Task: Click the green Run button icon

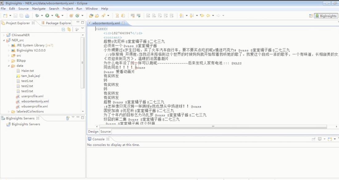Action: point(47,15)
